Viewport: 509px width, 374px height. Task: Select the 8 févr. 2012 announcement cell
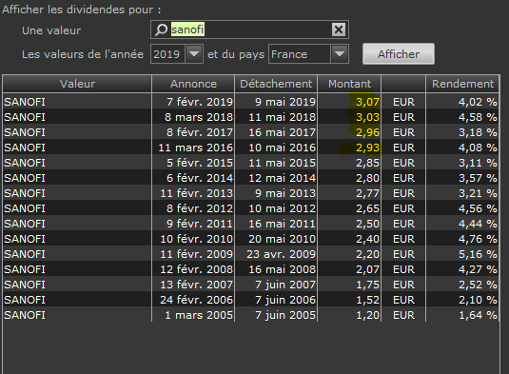coord(193,208)
